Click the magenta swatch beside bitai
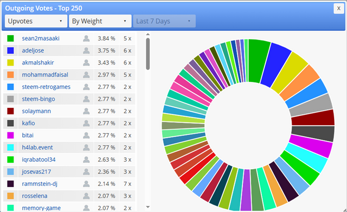Screen dimensions: 347x212 [x=10, y=136]
